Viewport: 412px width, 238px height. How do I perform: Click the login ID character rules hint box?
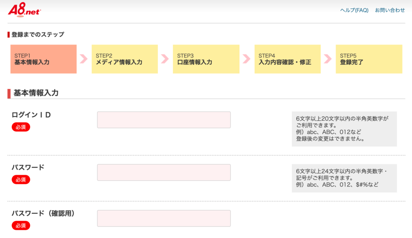tap(344, 129)
